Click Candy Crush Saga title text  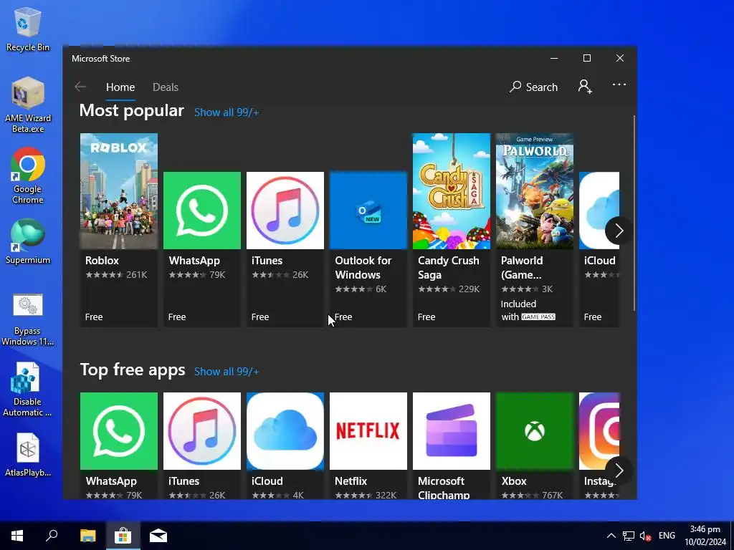click(449, 268)
